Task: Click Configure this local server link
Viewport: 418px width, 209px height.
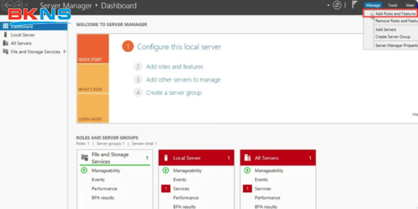Action: point(179,47)
